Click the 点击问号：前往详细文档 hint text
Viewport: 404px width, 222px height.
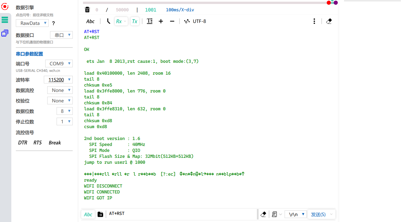tap(35, 15)
